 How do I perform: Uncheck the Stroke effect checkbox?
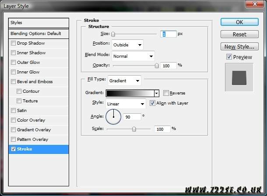pyautogui.click(x=13, y=149)
